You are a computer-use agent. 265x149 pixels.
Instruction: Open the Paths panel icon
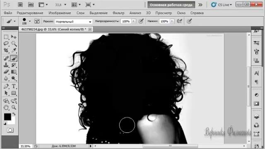tap(256, 134)
